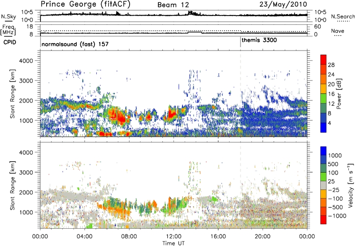This screenshot has width=355, height=246.
Task: Click the 'N.Sky' legend label
Action: (8, 16)
